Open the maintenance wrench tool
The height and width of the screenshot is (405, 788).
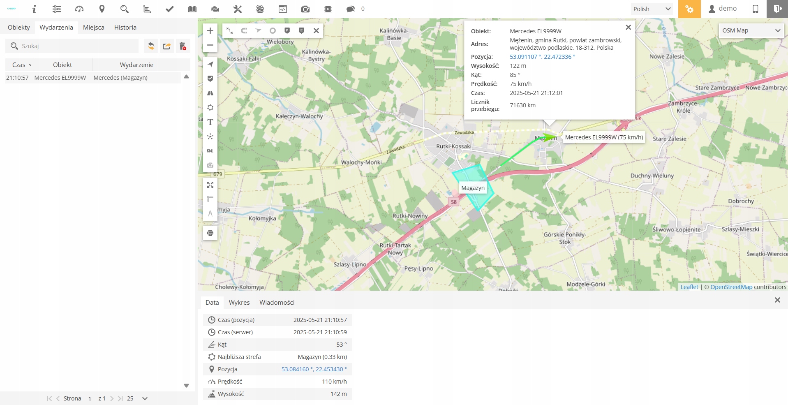tap(238, 9)
